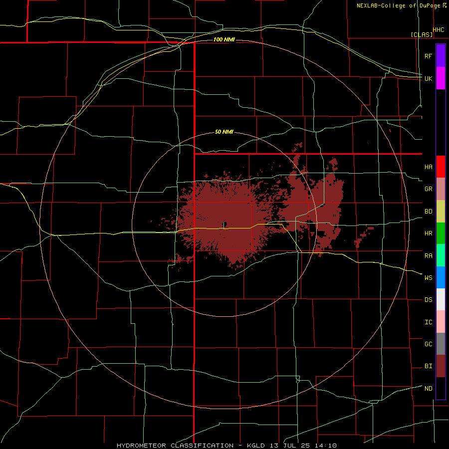Click the BI dark red legend swatch
The width and height of the screenshot is (449, 449).
[441, 366]
